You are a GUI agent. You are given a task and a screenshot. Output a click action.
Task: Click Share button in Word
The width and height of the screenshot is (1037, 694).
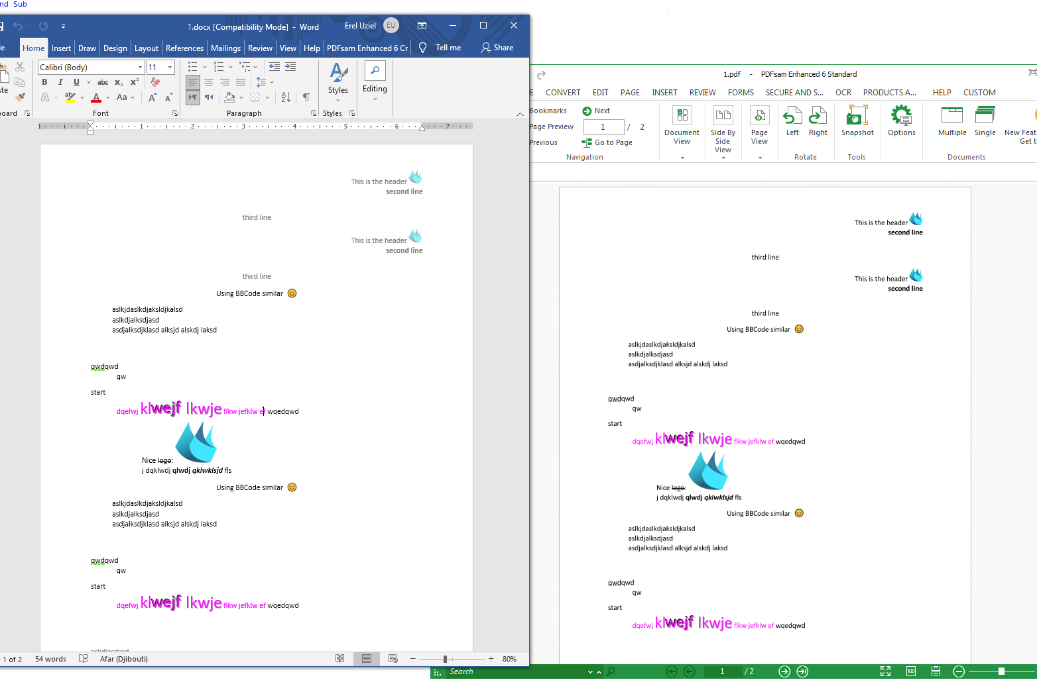[497, 48]
